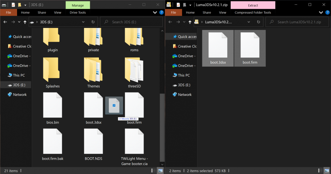Screen dimensions: 331x174
Task: Select the bios.bin file
Action: tap(53, 107)
